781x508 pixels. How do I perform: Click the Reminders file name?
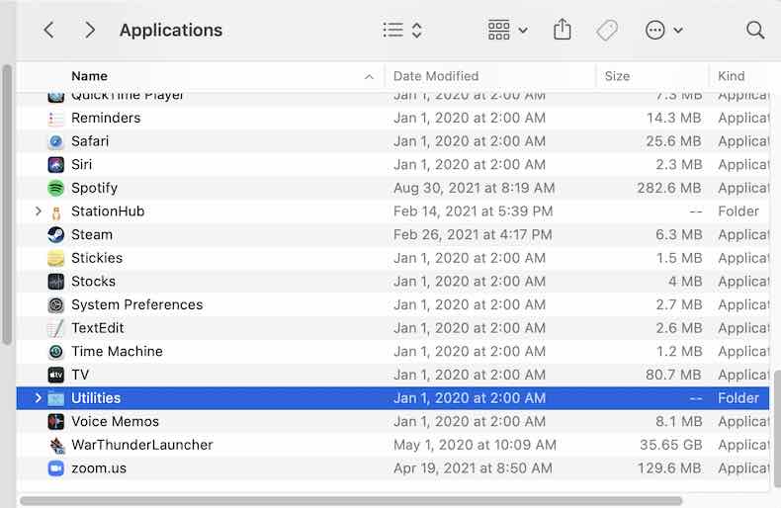coord(106,118)
